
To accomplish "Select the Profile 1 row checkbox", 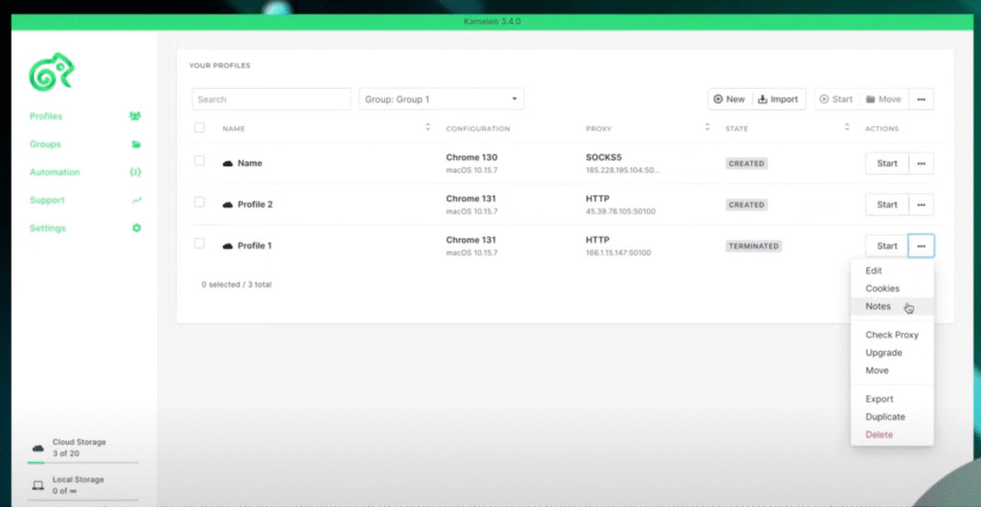I will [x=199, y=244].
